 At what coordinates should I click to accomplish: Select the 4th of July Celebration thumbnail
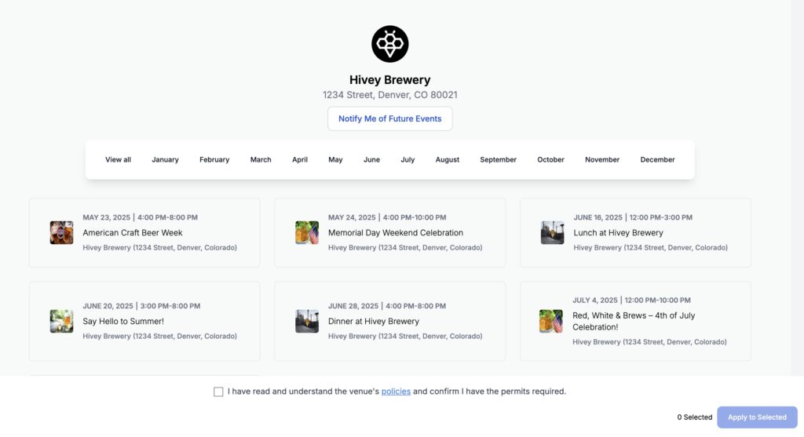click(550, 321)
